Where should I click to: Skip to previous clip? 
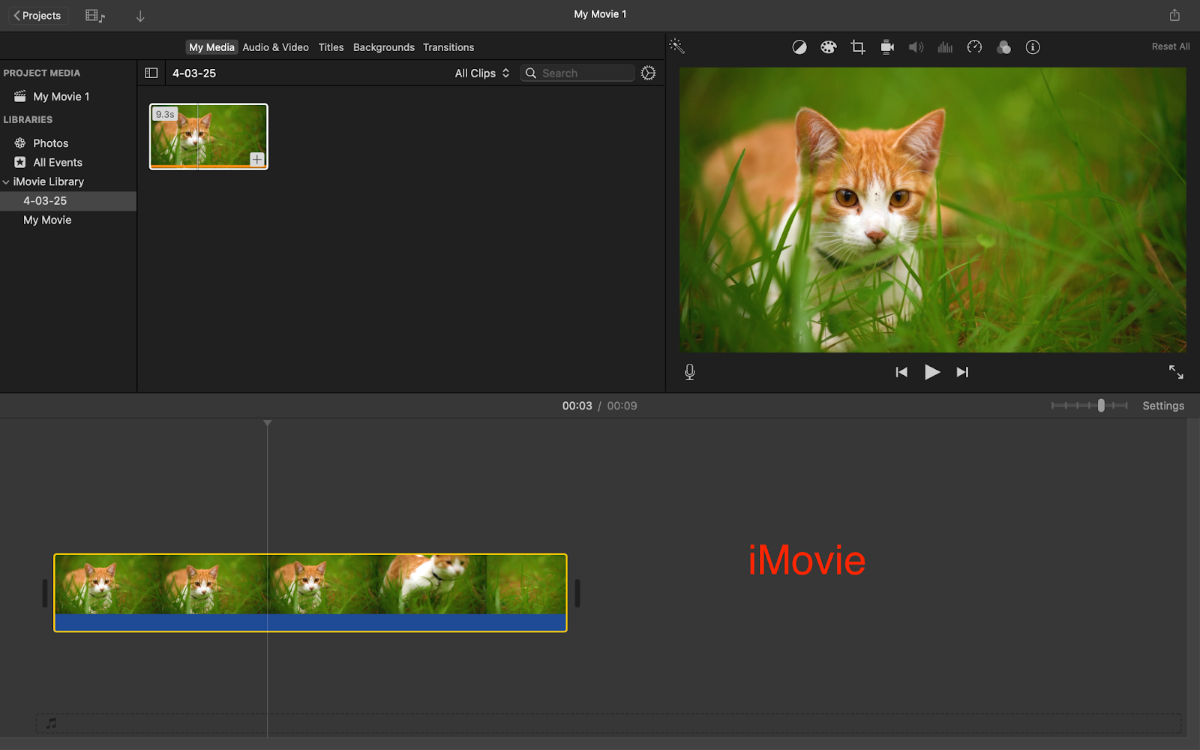coord(901,372)
